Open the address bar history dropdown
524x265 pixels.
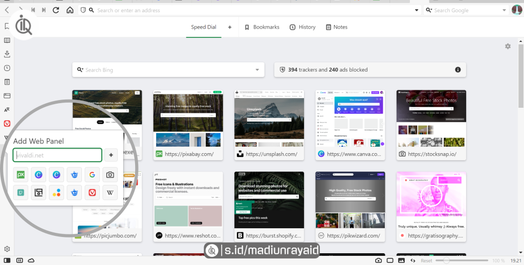(416, 10)
